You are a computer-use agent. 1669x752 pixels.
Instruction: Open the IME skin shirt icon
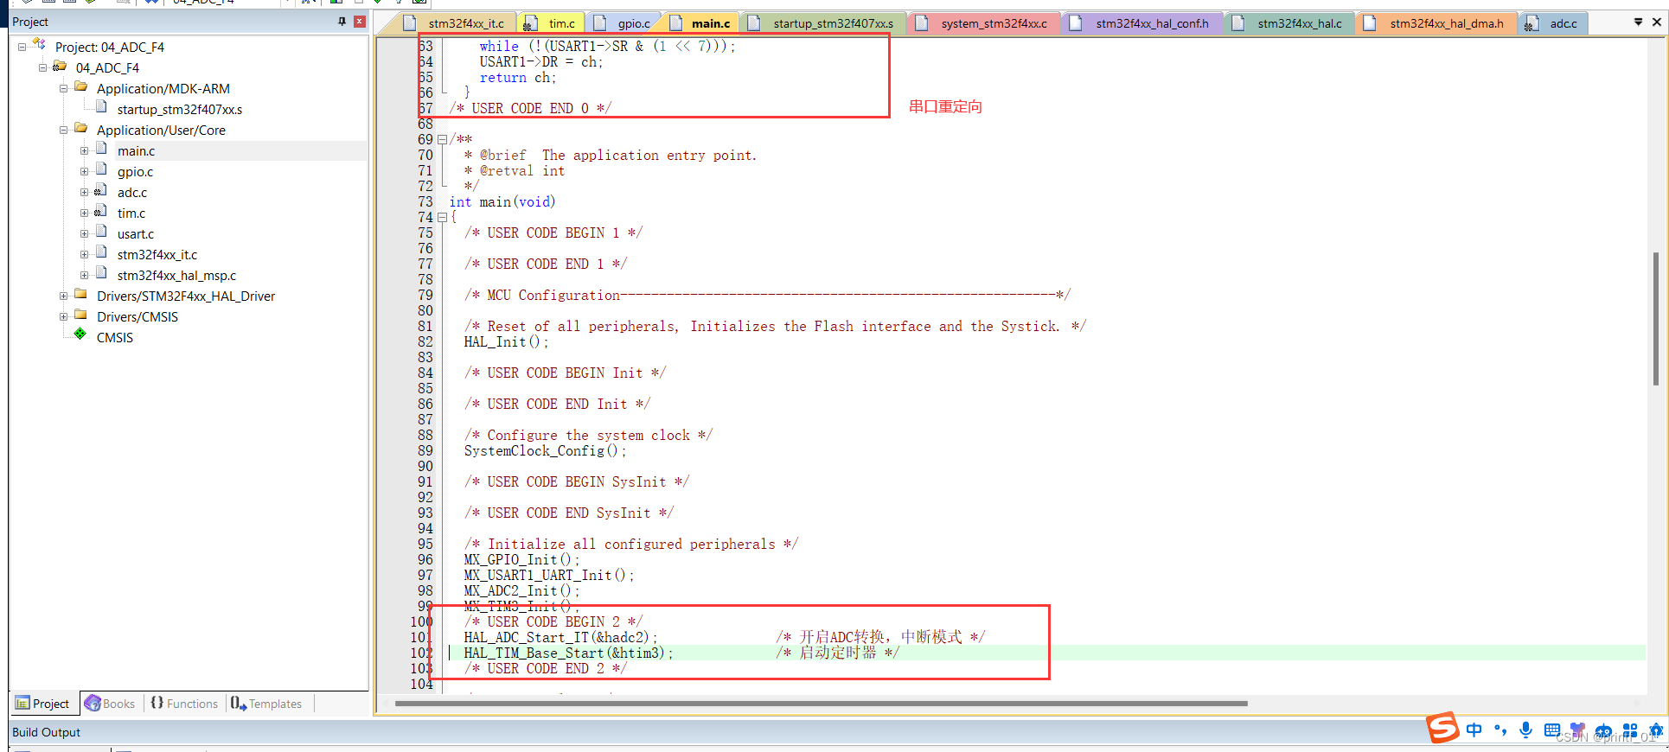click(x=1577, y=730)
